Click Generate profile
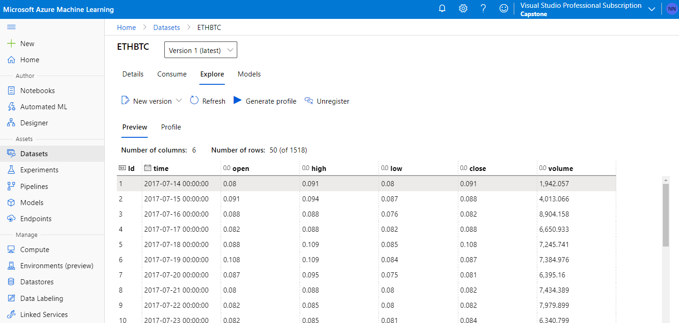This screenshot has width=679, height=323. pyautogui.click(x=265, y=101)
